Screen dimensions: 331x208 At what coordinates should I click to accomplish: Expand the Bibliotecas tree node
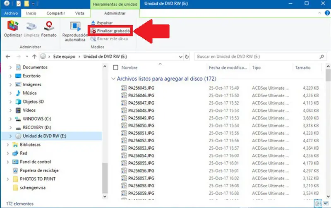[x=7, y=145]
